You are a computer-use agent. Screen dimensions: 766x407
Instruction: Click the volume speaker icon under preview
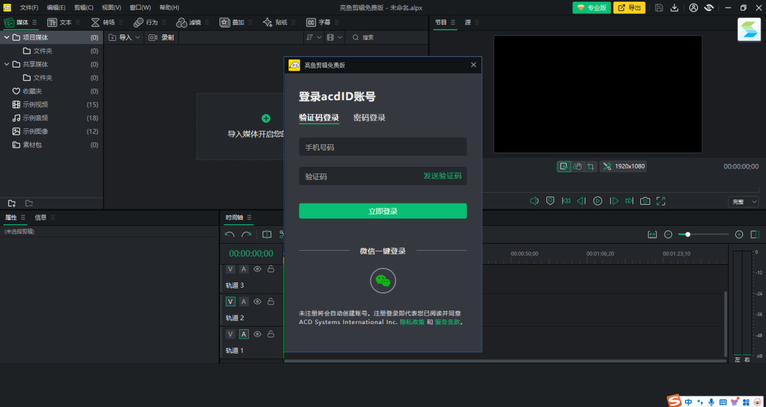pos(534,201)
